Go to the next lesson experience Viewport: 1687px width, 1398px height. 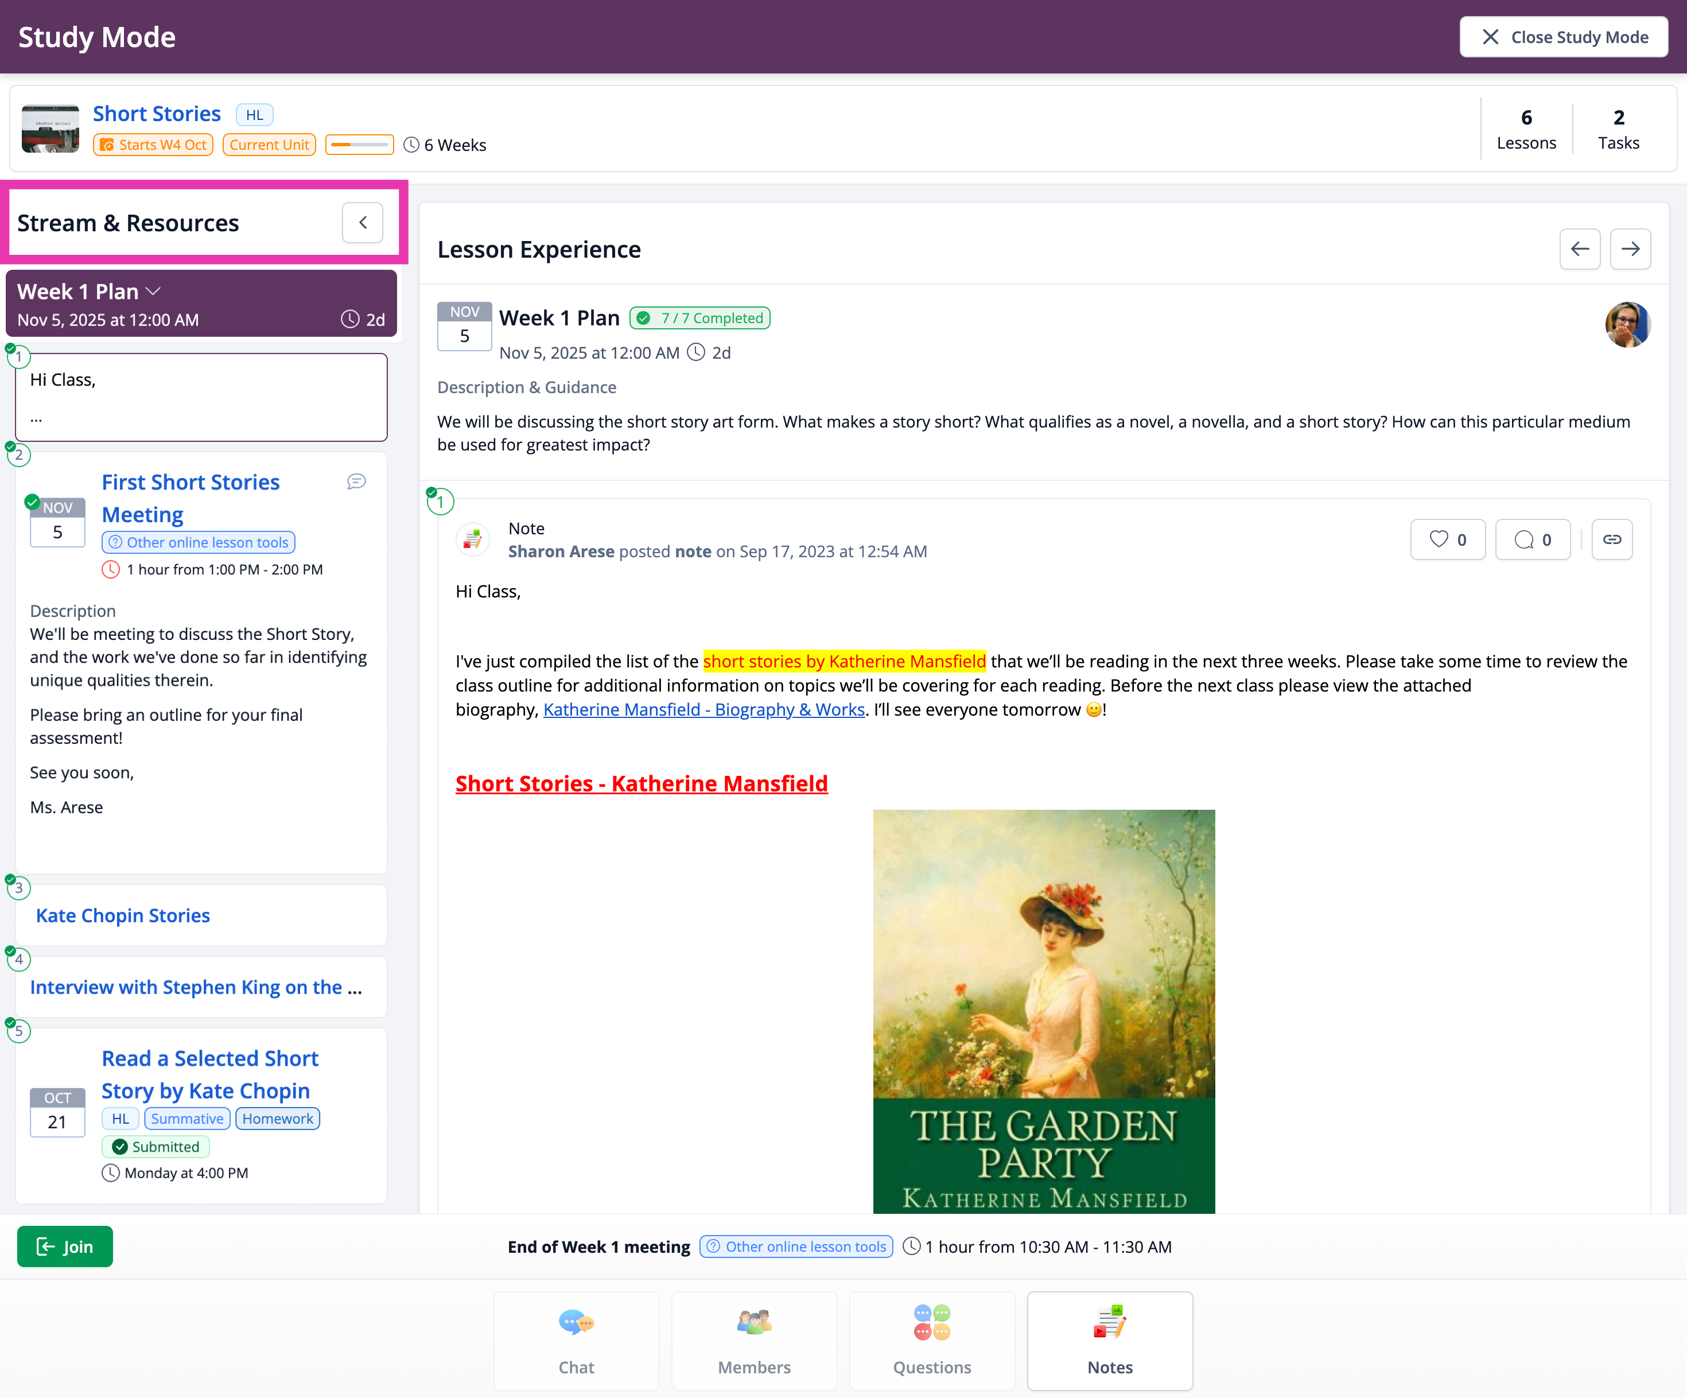click(x=1630, y=249)
